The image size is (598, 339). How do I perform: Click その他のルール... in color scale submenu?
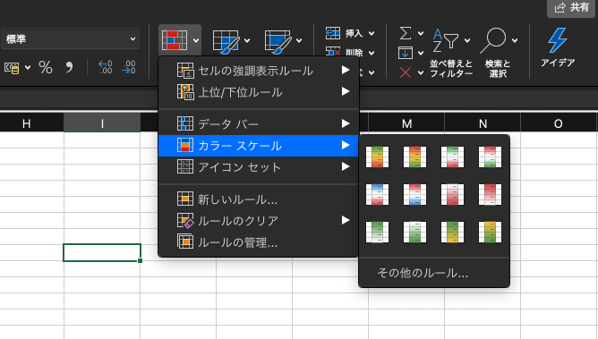point(423,273)
